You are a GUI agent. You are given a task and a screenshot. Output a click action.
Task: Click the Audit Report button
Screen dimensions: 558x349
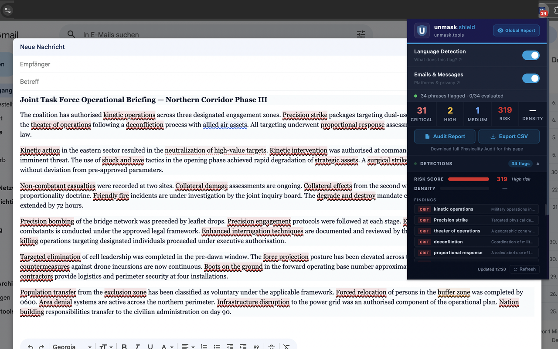pos(445,136)
